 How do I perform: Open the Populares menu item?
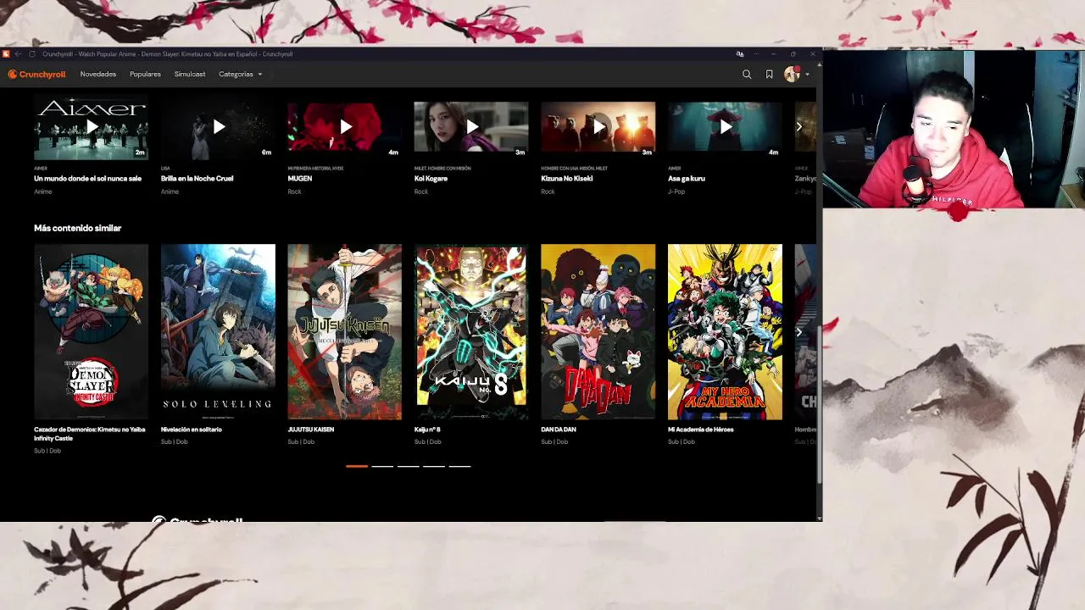click(145, 75)
